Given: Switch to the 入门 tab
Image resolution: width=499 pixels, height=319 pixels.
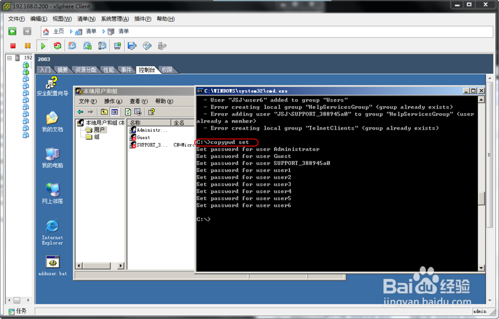Looking at the screenshot, I should [x=45, y=70].
